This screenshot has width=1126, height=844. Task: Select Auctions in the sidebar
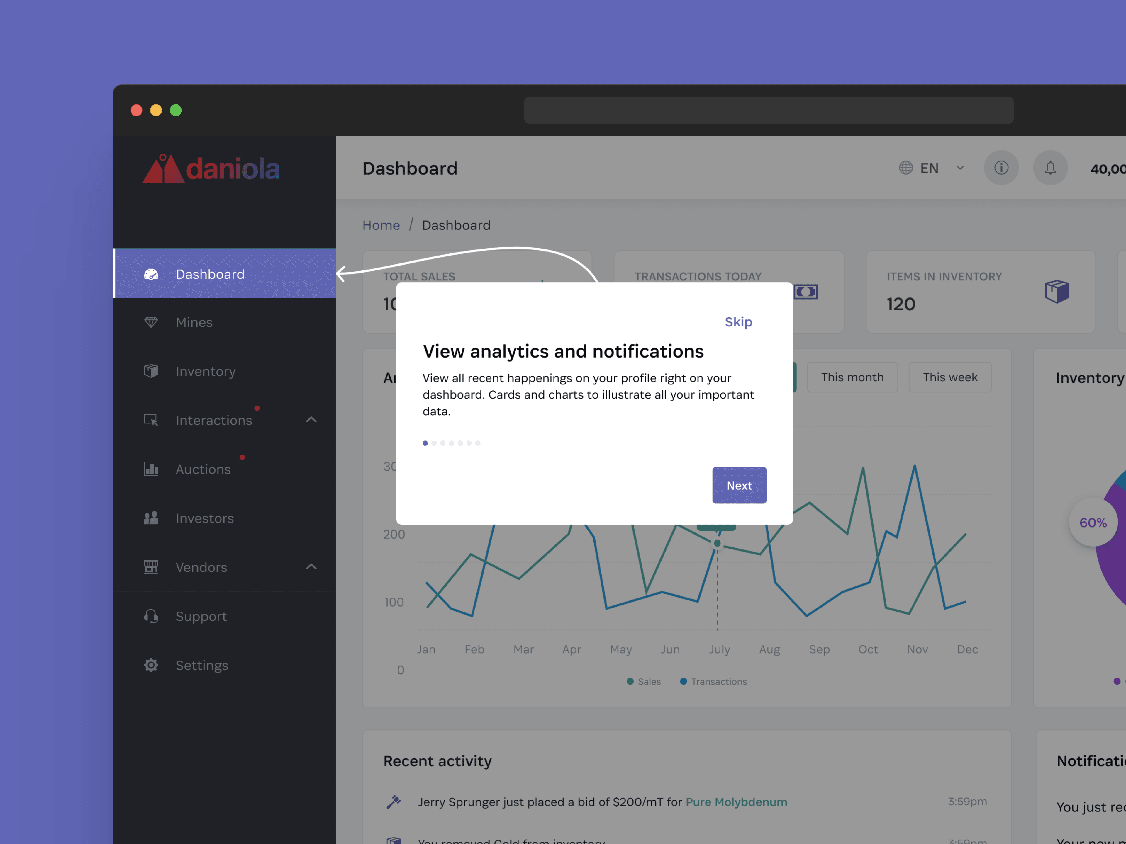225,469
